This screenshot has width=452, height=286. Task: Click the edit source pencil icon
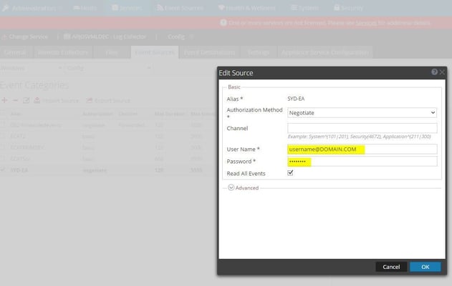point(26,100)
